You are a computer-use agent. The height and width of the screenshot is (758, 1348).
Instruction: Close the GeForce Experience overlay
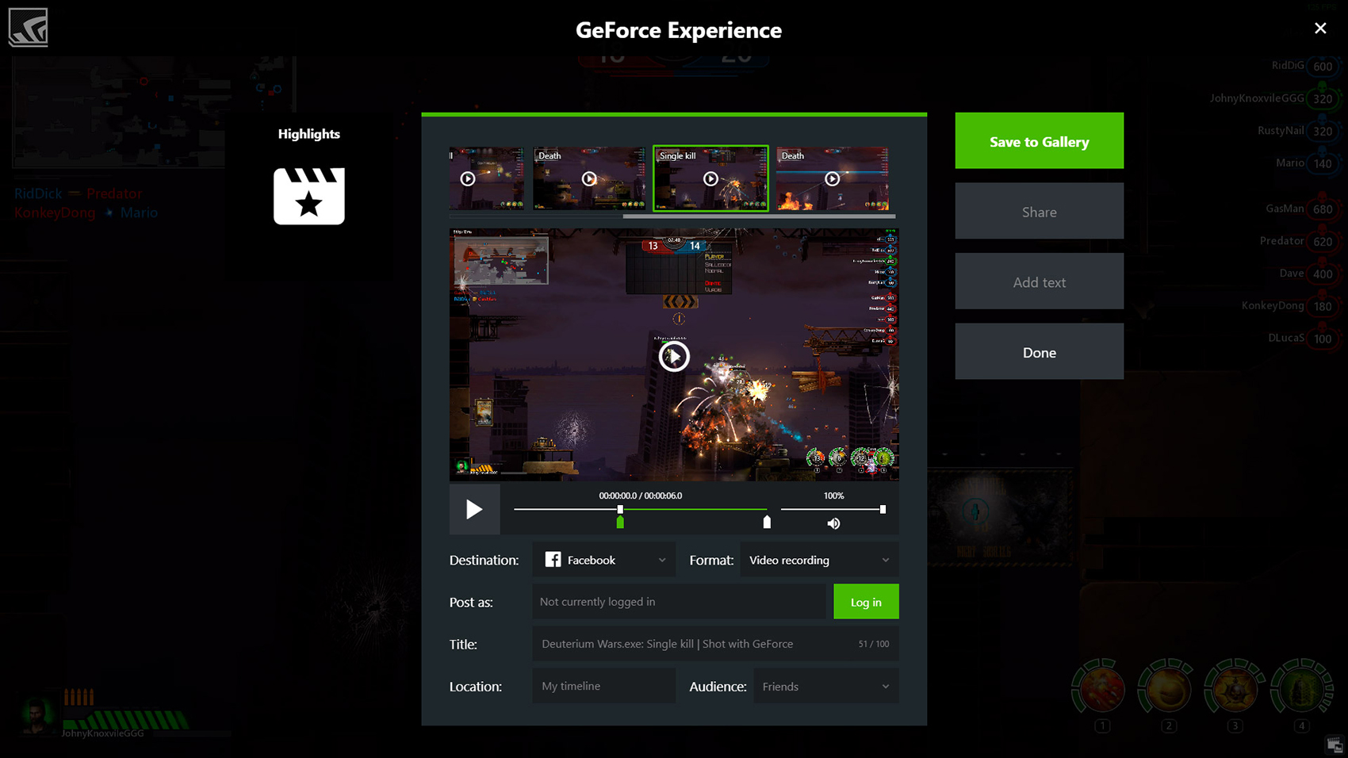[x=1320, y=29]
